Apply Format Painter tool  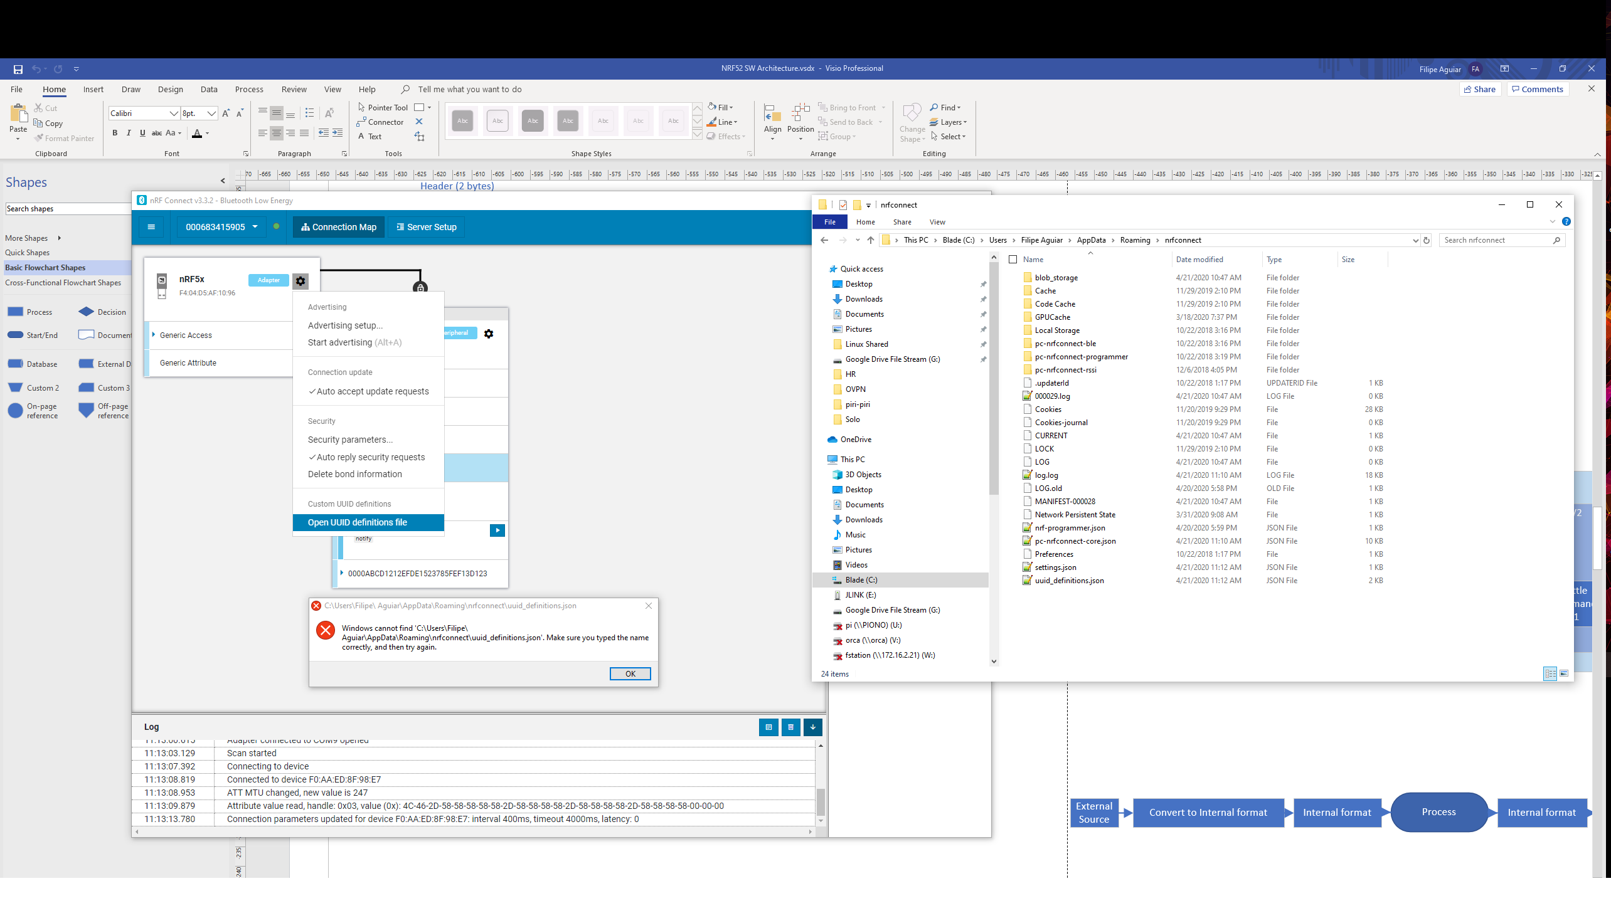click(65, 138)
